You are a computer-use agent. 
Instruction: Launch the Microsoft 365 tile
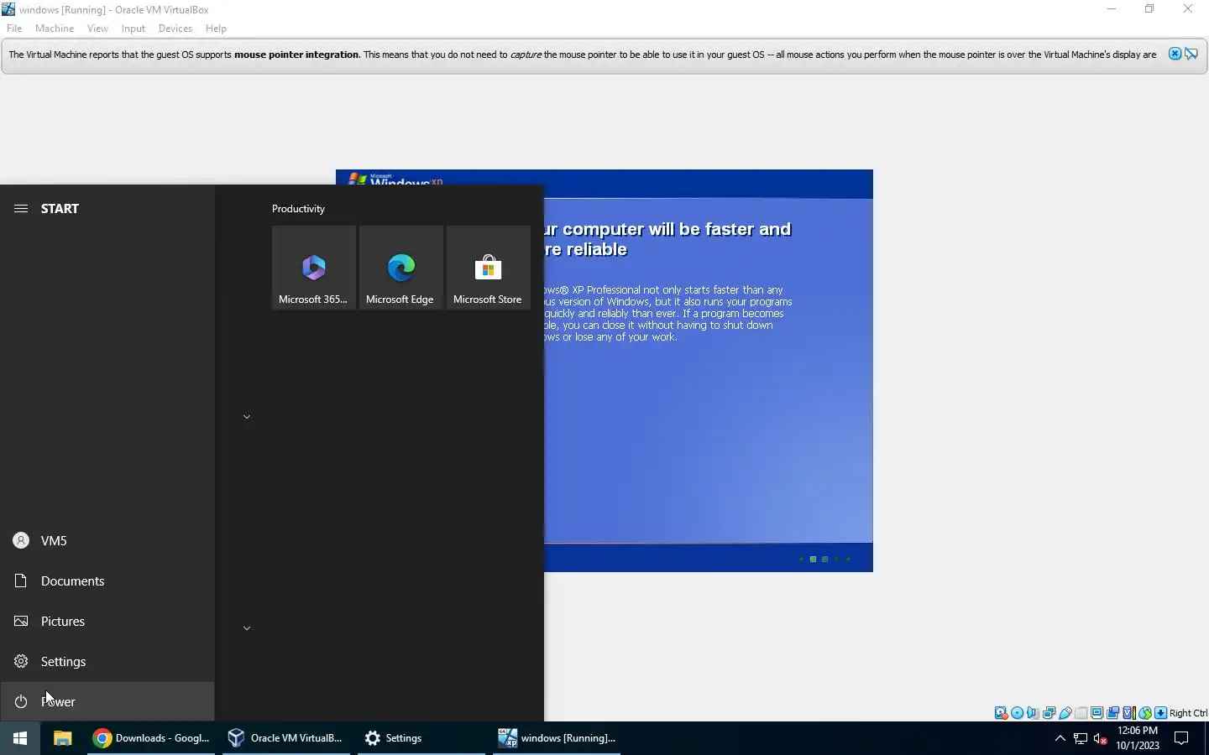(x=314, y=268)
